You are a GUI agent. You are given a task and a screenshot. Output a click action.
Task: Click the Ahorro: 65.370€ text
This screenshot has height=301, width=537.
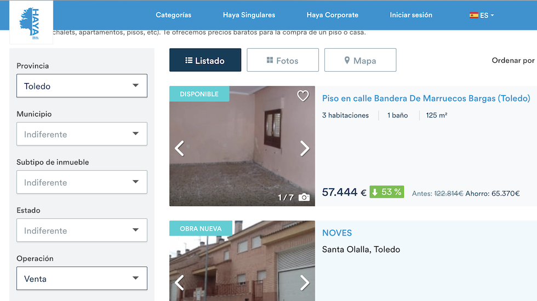[493, 194]
